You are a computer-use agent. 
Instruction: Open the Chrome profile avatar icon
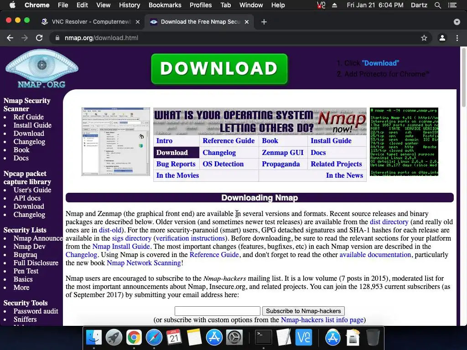(442, 38)
